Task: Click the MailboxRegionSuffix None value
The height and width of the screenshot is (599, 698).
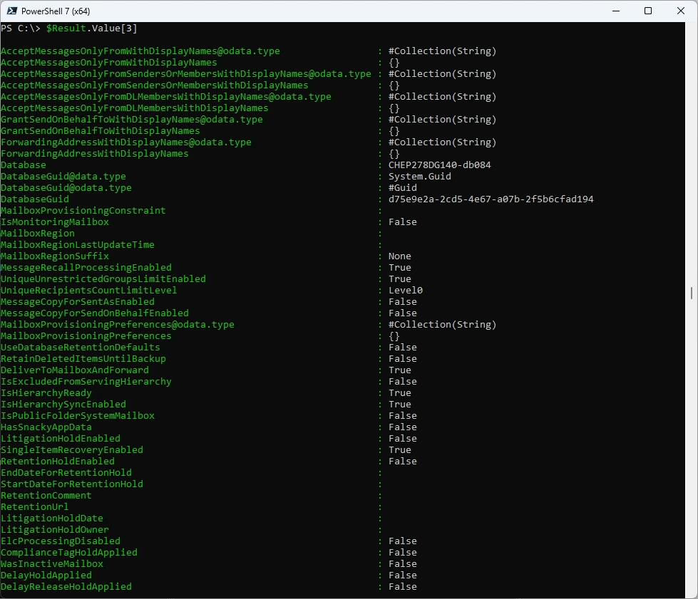Action: click(x=399, y=256)
